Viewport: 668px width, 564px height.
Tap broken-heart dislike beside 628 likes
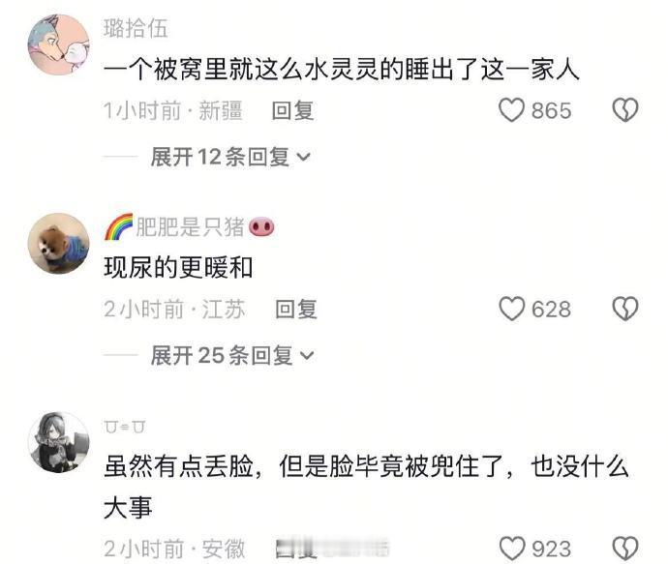pos(625,309)
